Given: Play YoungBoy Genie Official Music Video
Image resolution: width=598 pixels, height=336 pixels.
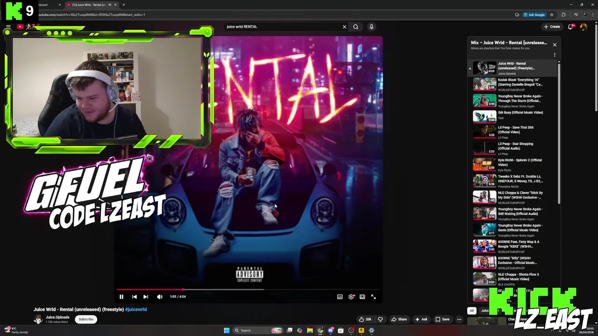Looking at the screenshot, I should click(x=513, y=230).
